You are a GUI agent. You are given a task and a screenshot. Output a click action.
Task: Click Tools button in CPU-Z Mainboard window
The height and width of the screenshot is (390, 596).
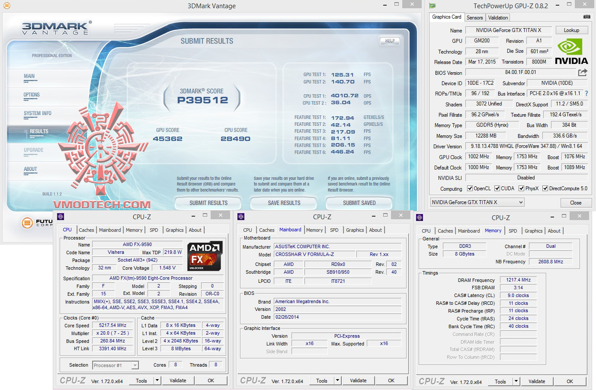pyautogui.click(x=322, y=380)
